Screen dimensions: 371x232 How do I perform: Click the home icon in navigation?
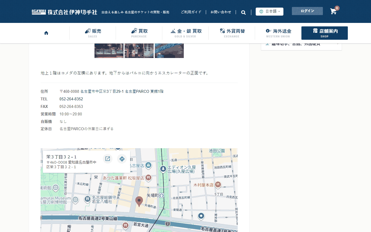point(46,33)
